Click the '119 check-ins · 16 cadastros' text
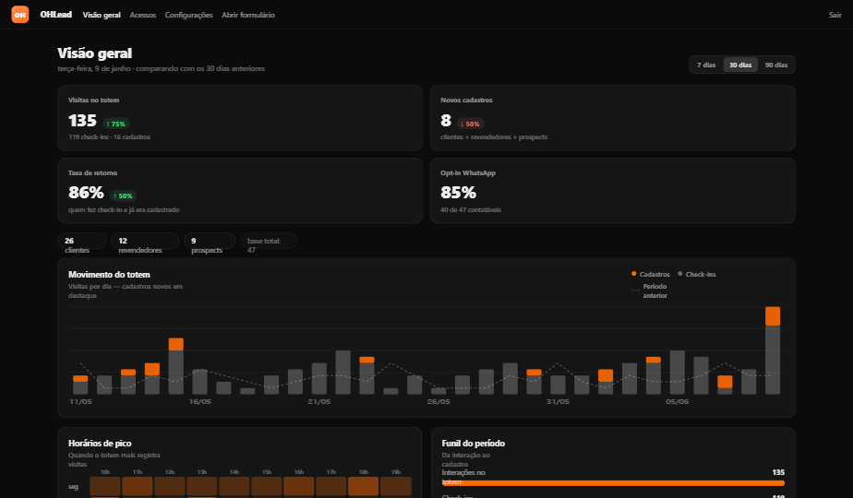Image resolution: width=853 pixels, height=498 pixels. click(109, 137)
